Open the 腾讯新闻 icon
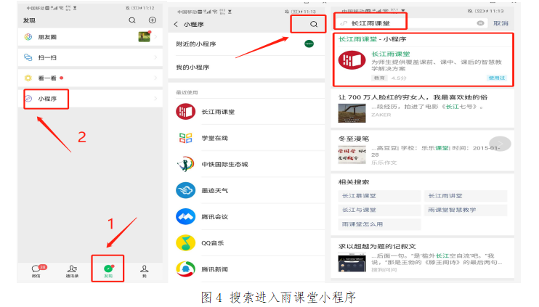 [186, 269]
